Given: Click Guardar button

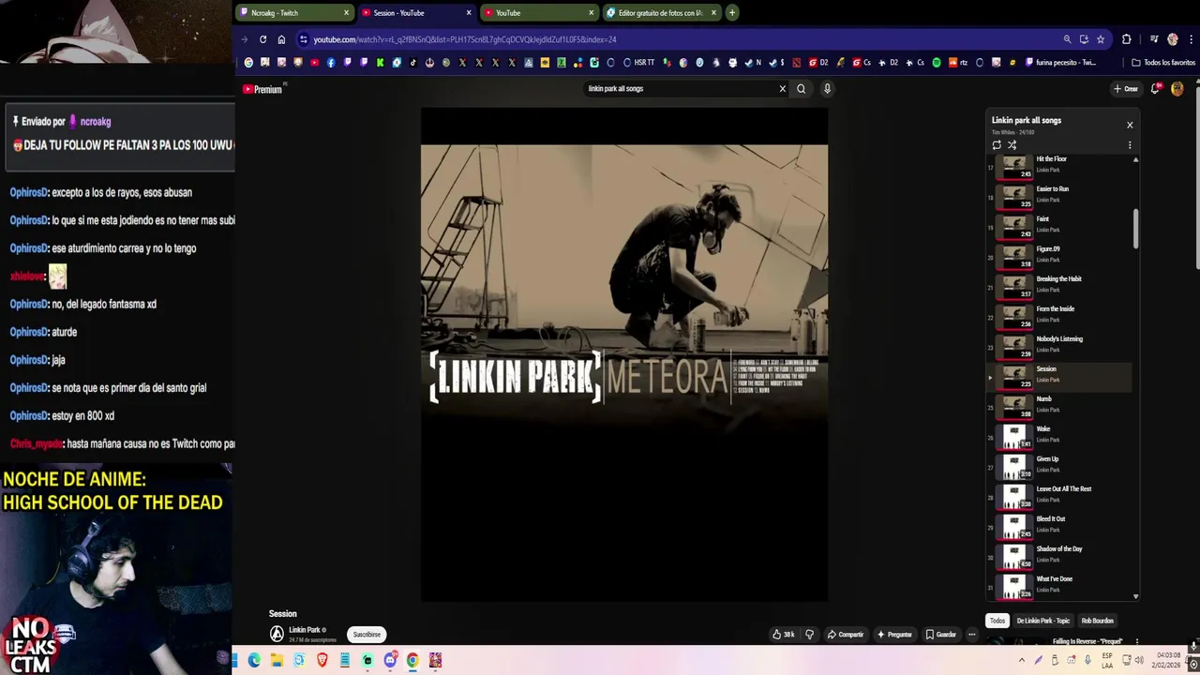Looking at the screenshot, I should pyautogui.click(x=941, y=635).
